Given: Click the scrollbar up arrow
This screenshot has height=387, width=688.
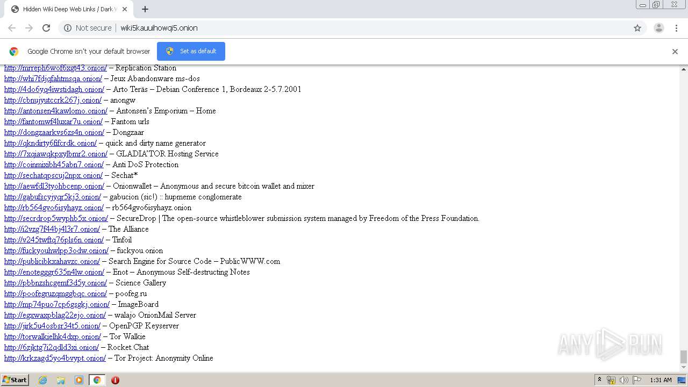Looking at the screenshot, I should (x=684, y=69).
